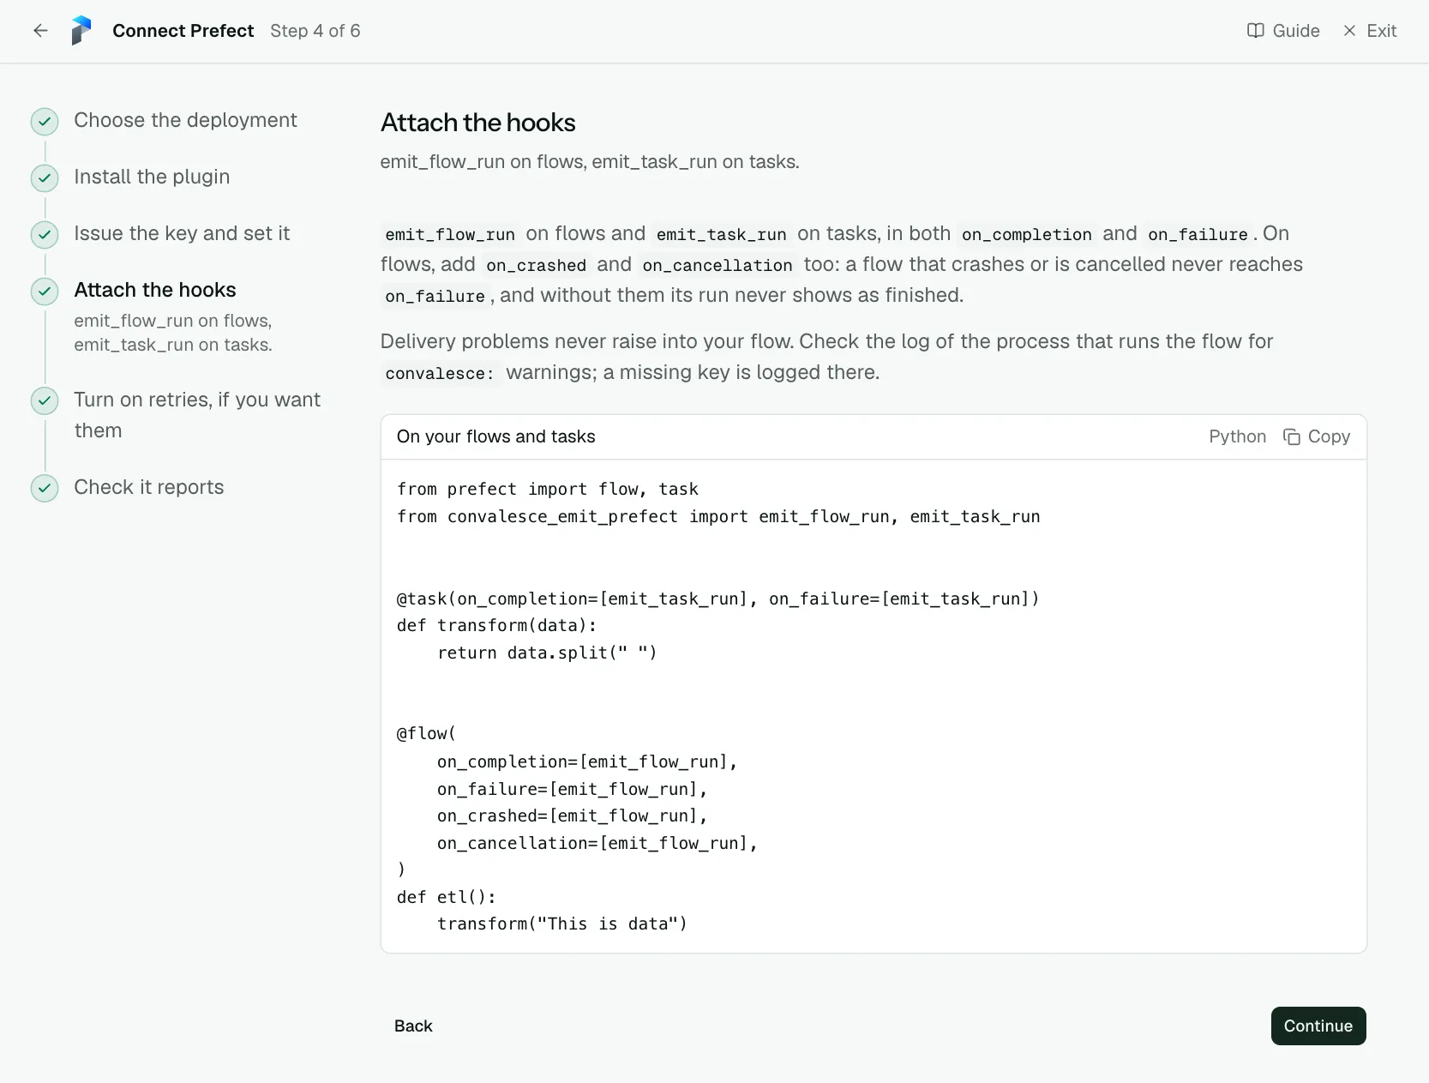Viewport: 1429px width, 1083px height.
Task: Click the Copy code icon
Action: click(1291, 436)
